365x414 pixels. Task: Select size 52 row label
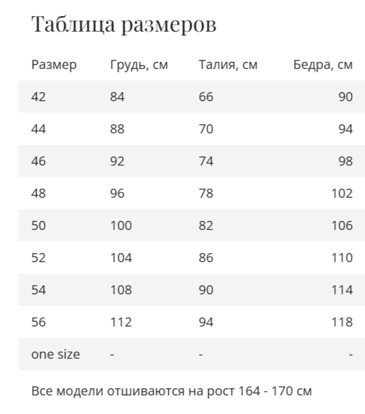pyautogui.click(x=39, y=258)
